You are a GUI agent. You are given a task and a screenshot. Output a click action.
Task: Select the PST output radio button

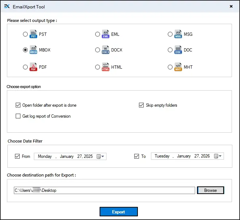coord(25,34)
